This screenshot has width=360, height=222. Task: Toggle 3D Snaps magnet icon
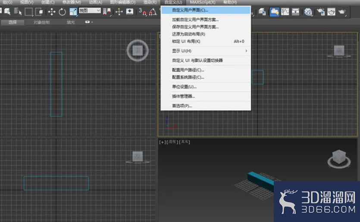[x=142, y=12]
